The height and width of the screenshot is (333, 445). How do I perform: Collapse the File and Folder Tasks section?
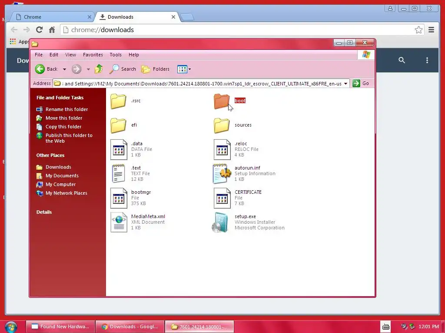coord(60,98)
